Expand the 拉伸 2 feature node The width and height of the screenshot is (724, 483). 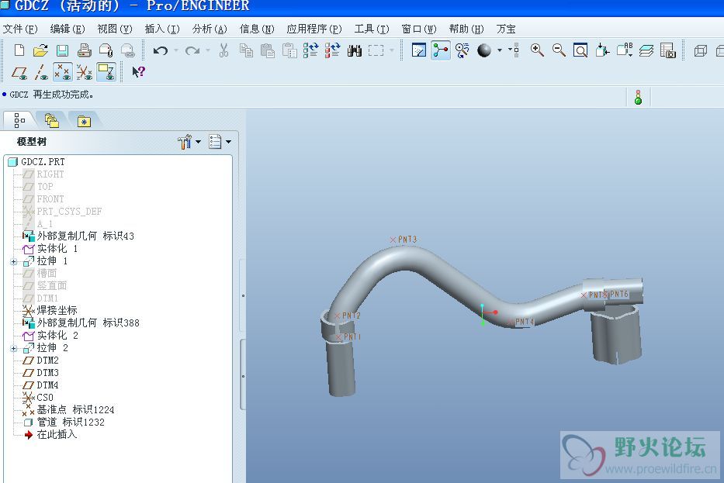(x=14, y=348)
